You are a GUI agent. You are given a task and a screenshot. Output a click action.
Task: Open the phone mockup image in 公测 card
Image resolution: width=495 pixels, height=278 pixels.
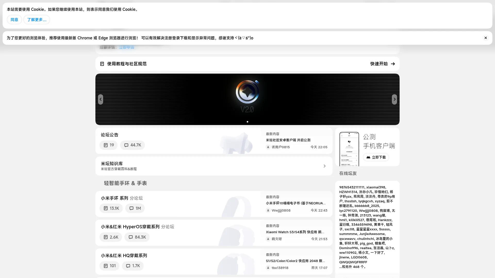point(349,149)
